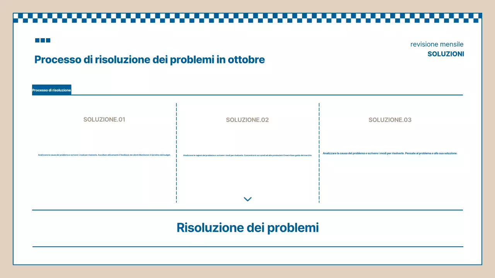Select the revisione mensile menu text

click(x=437, y=44)
